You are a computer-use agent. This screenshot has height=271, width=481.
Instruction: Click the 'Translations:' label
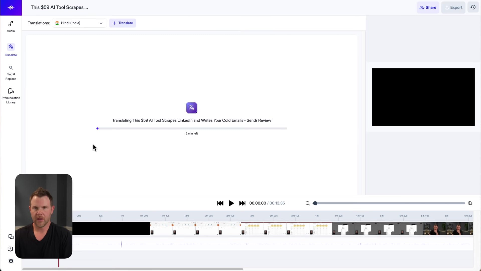(x=39, y=23)
